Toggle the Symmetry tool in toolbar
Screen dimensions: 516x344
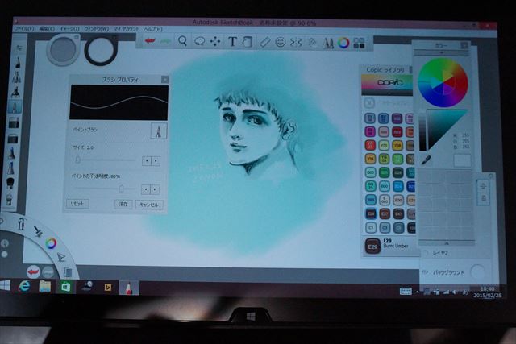tap(296, 43)
